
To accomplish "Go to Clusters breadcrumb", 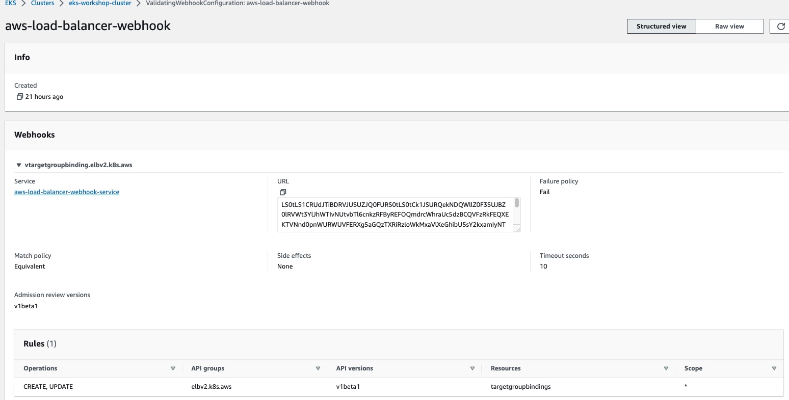I will click(43, 3).
